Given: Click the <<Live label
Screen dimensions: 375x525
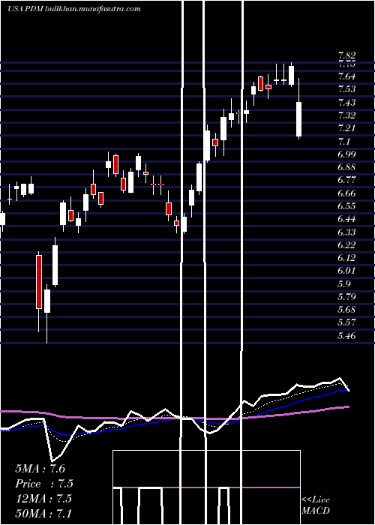Looking at the screenshot, I should [316, 500].
